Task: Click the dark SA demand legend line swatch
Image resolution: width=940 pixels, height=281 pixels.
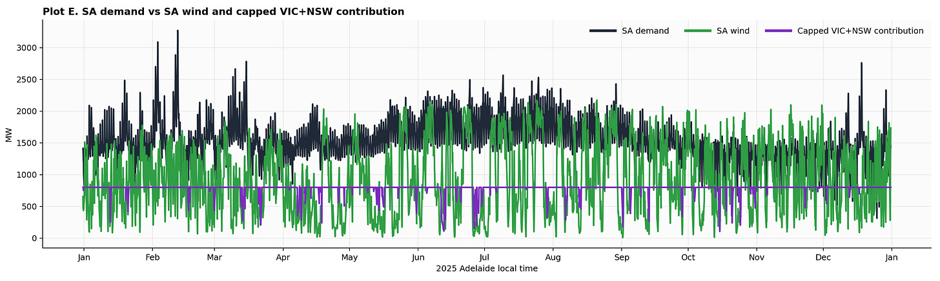Action: tap(603, 31)
